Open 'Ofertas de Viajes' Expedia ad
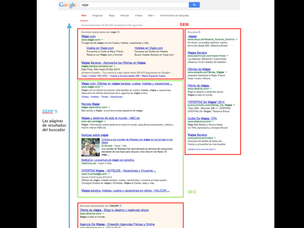304x228 pixels. [x=199, y=69]
